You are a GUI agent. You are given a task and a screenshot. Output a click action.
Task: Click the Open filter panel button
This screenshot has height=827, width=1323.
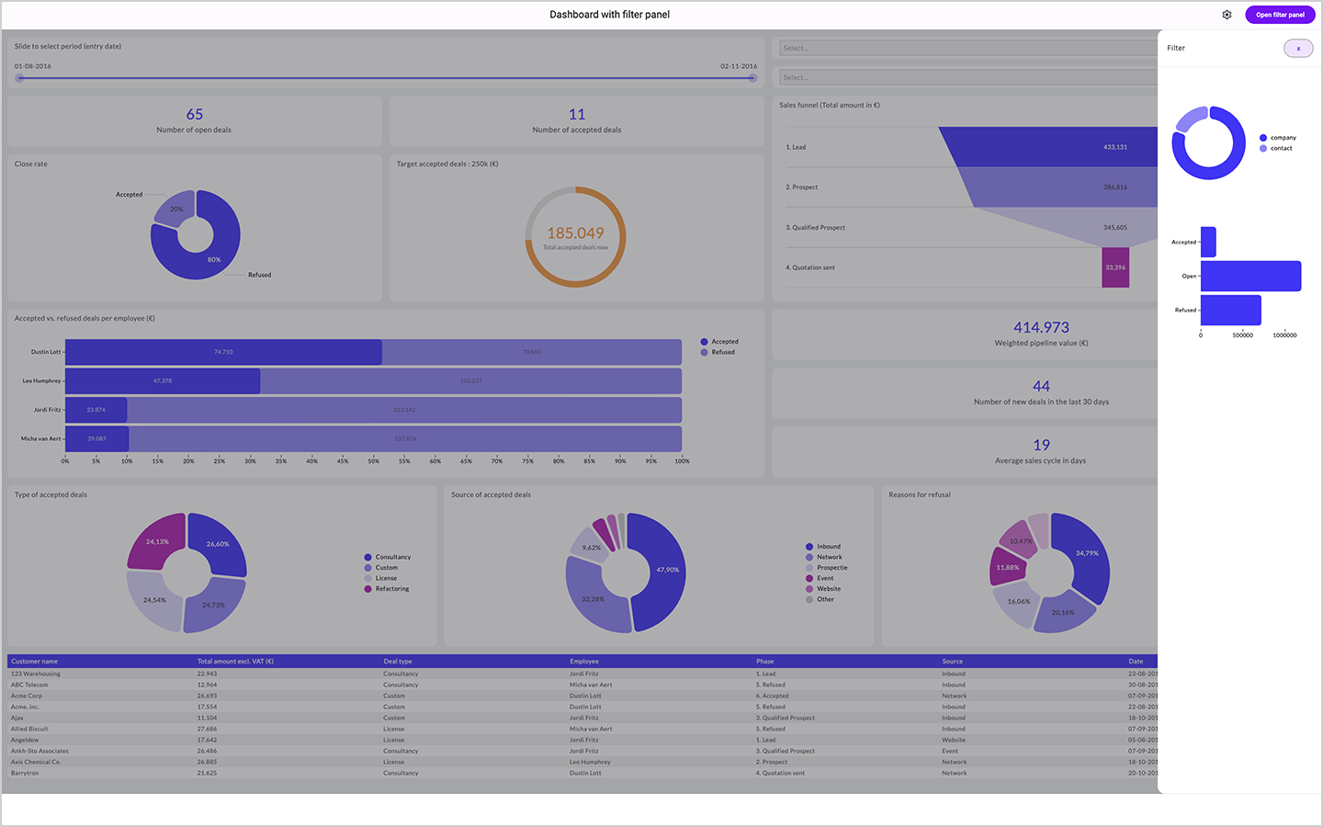[x=1279, y=15]
